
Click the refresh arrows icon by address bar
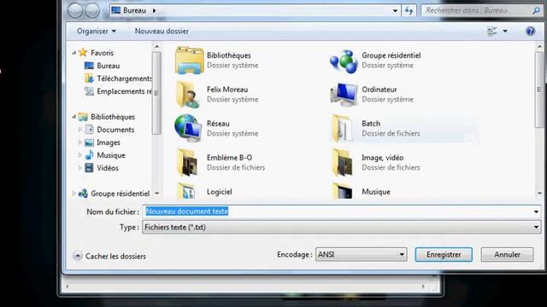pos(409,10)
